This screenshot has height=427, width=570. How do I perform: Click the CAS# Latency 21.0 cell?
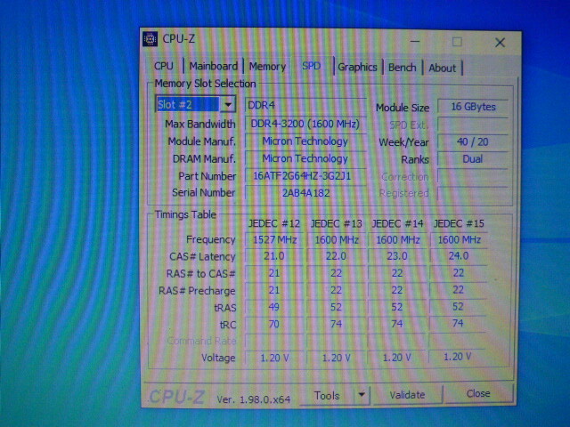coord(274,256)
